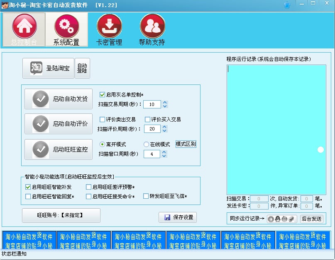The width and height of the screenshot is (335, 260).
Task: Open 帮助支持 people icon
Action: click(x=152, y=26)
